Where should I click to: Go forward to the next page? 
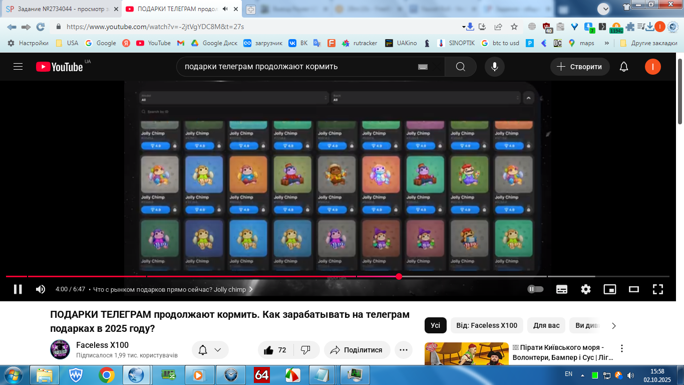click(x=26, y=27)
